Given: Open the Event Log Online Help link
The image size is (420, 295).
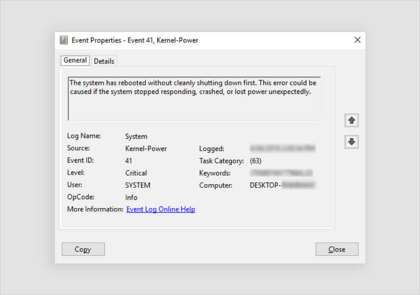Looking at the screenshot, I should point(160,209).
